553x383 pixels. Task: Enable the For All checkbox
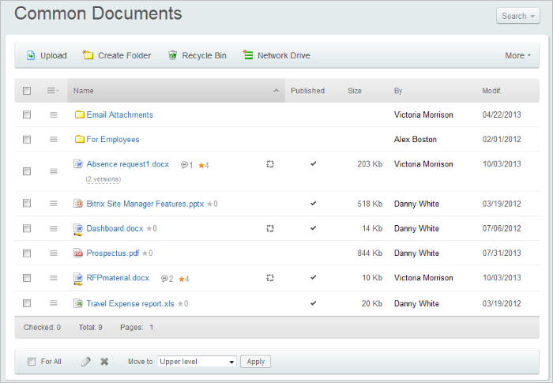pos(32,362)
